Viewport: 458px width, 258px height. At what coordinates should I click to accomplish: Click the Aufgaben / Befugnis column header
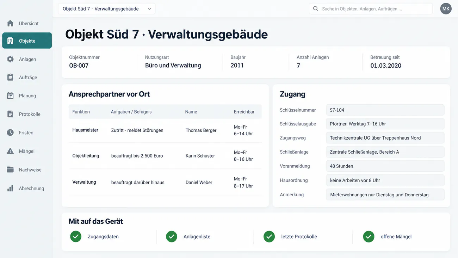click(131, 112)
